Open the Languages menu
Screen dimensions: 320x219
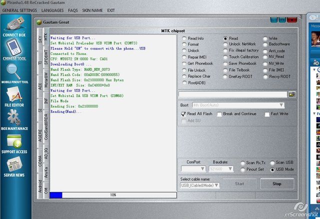(52, 10)
